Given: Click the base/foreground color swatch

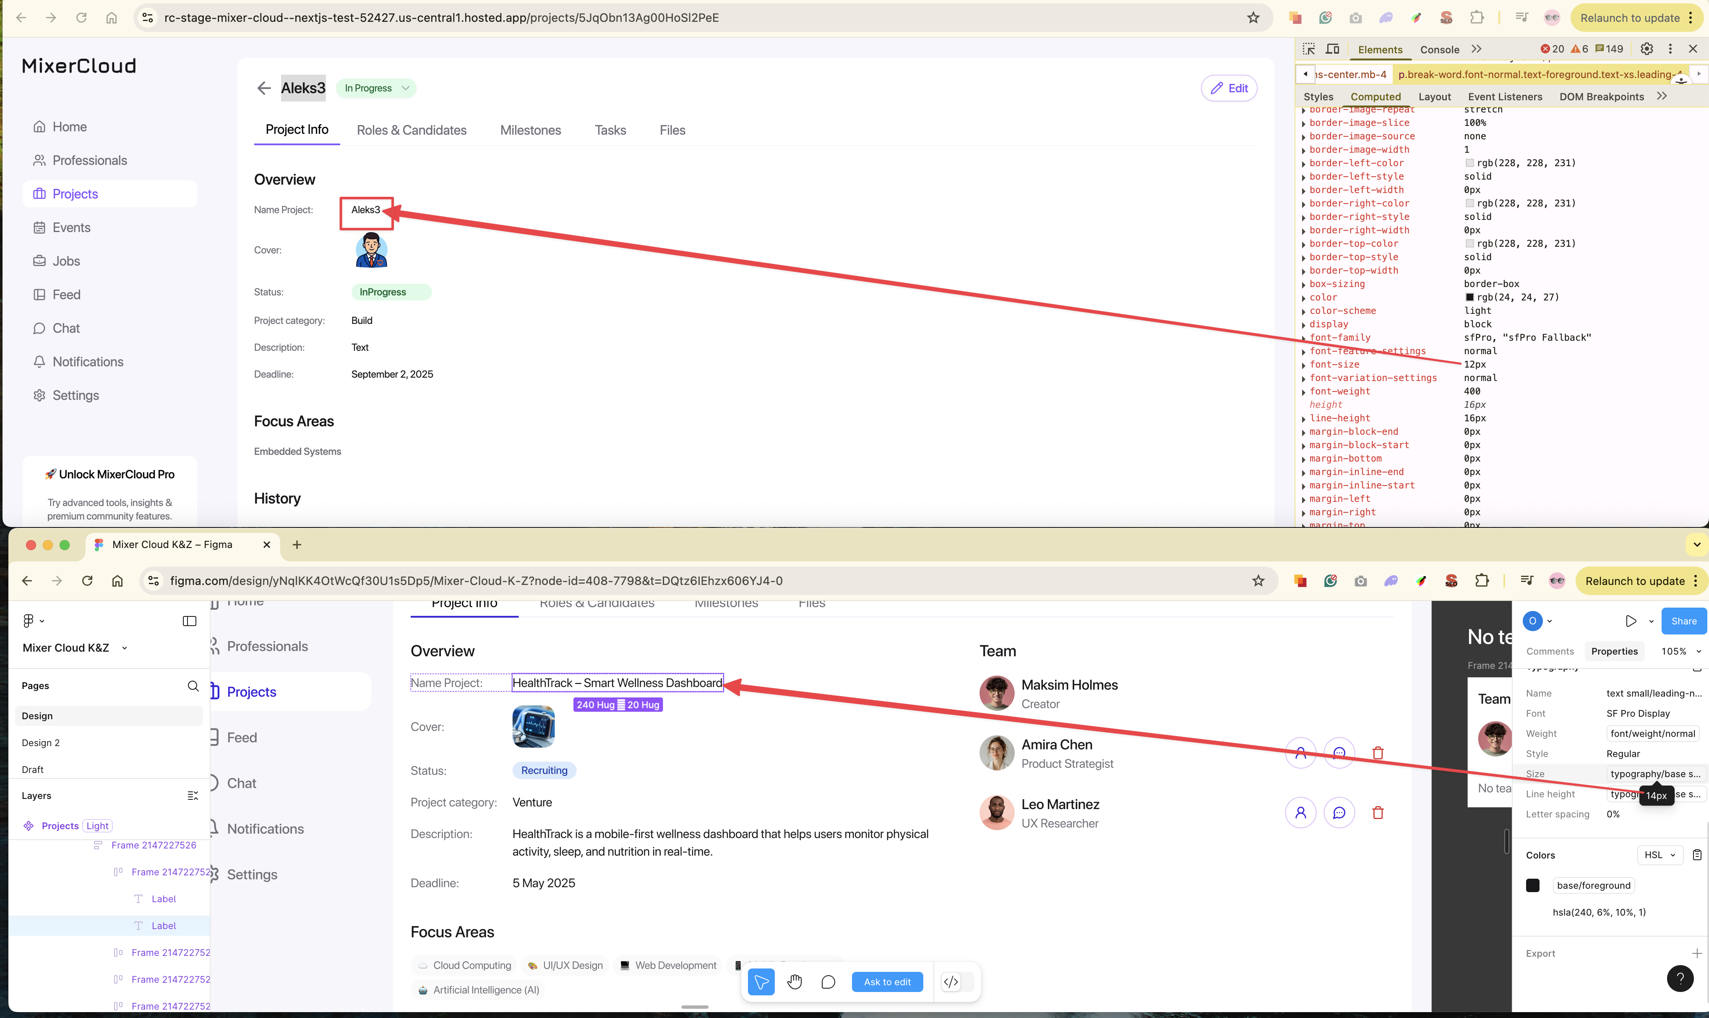Looking at the screenshot, I should click(x=1533, y=885).
